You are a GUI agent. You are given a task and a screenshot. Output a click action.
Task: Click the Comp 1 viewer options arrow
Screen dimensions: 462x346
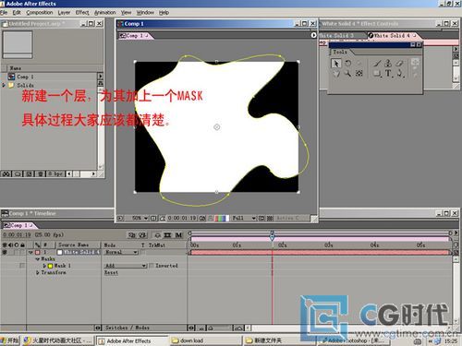313,35
